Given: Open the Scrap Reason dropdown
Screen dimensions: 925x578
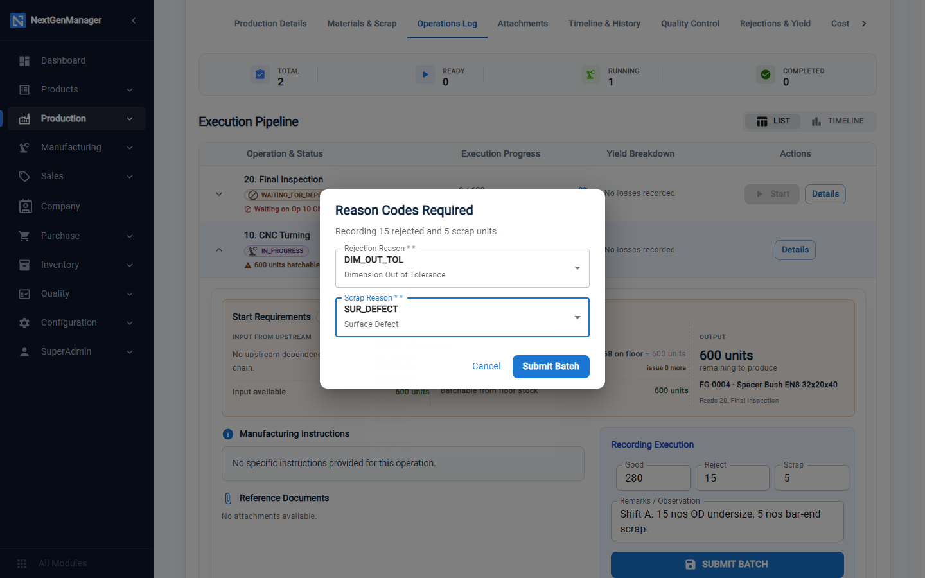Looking at the screenshot, I should 463,317.
